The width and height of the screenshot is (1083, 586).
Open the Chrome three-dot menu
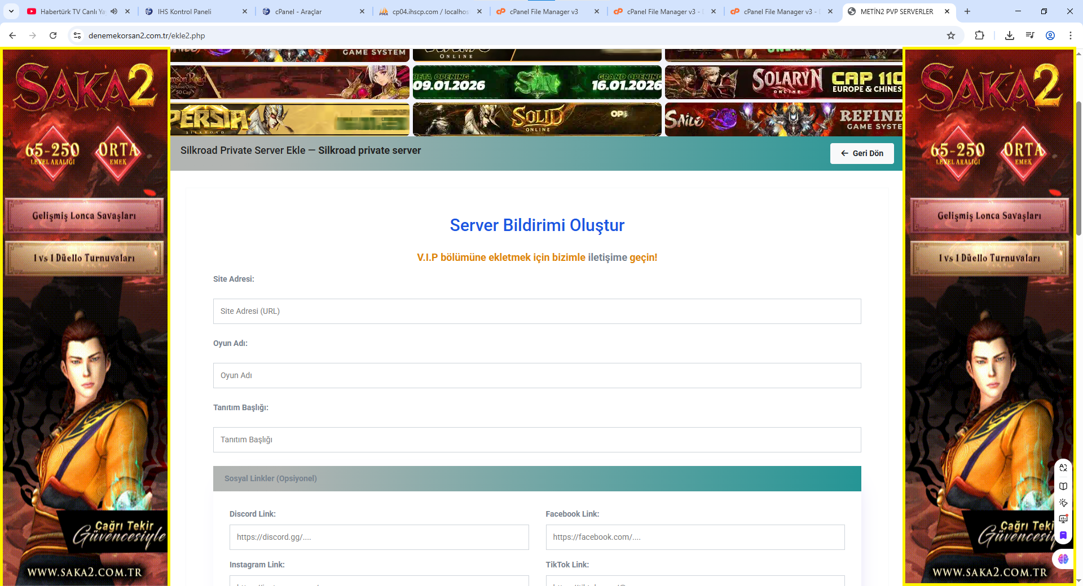point(1070,35)
